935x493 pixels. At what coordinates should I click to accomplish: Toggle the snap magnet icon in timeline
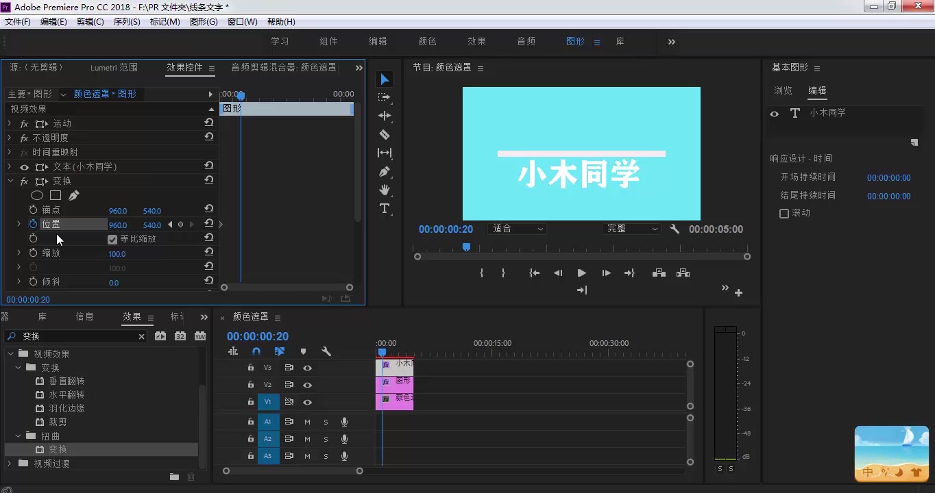click(x=255, y=351)
